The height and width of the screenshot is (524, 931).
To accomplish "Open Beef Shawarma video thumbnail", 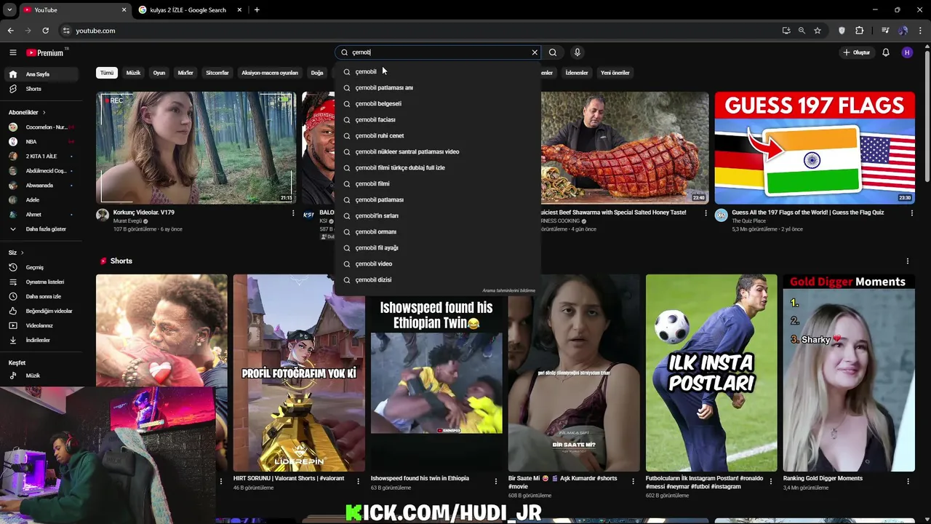I will (625, 147).
